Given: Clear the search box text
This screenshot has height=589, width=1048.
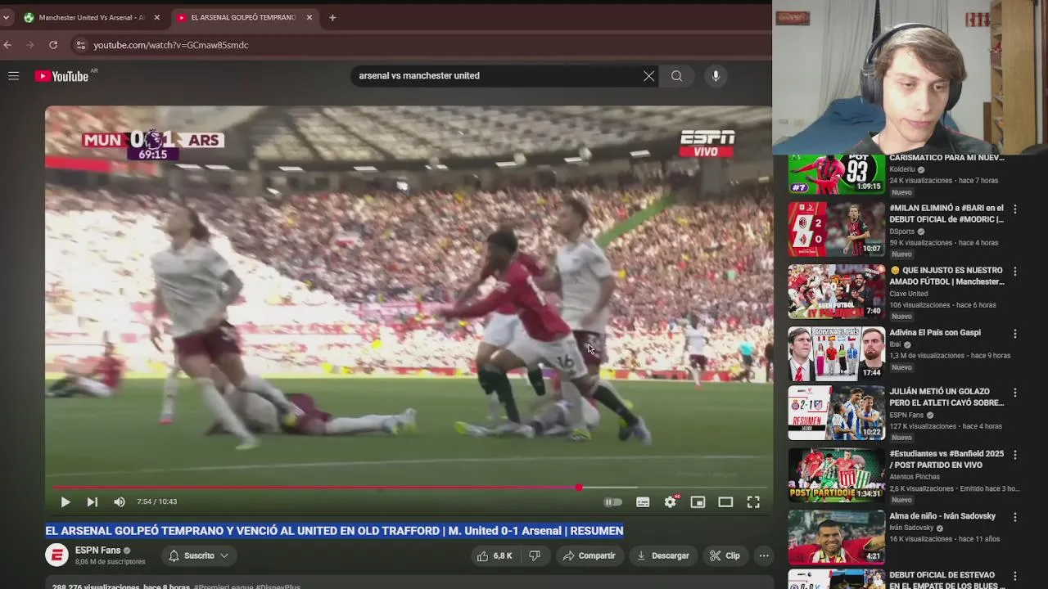Looking at the screenshot, I should click(648, 76).
